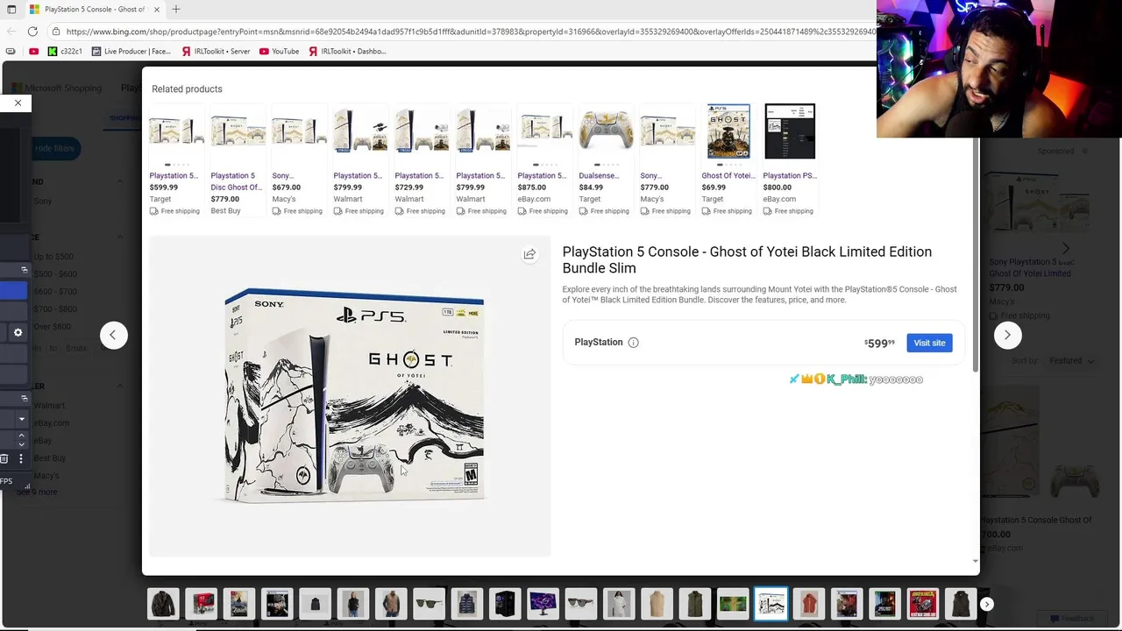Open the IRLToolkit Server bookmark

(x=216, y=51)
